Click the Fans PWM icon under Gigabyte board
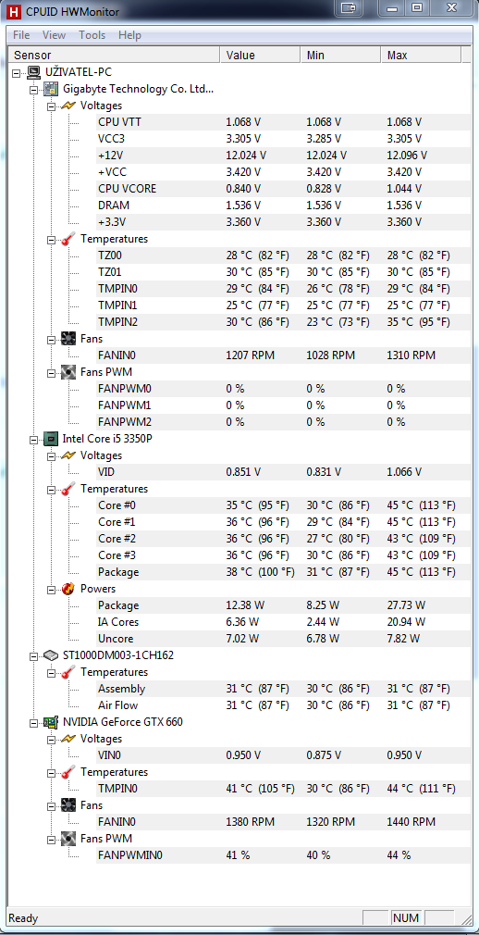479x935 pixels. click(68, 372)
